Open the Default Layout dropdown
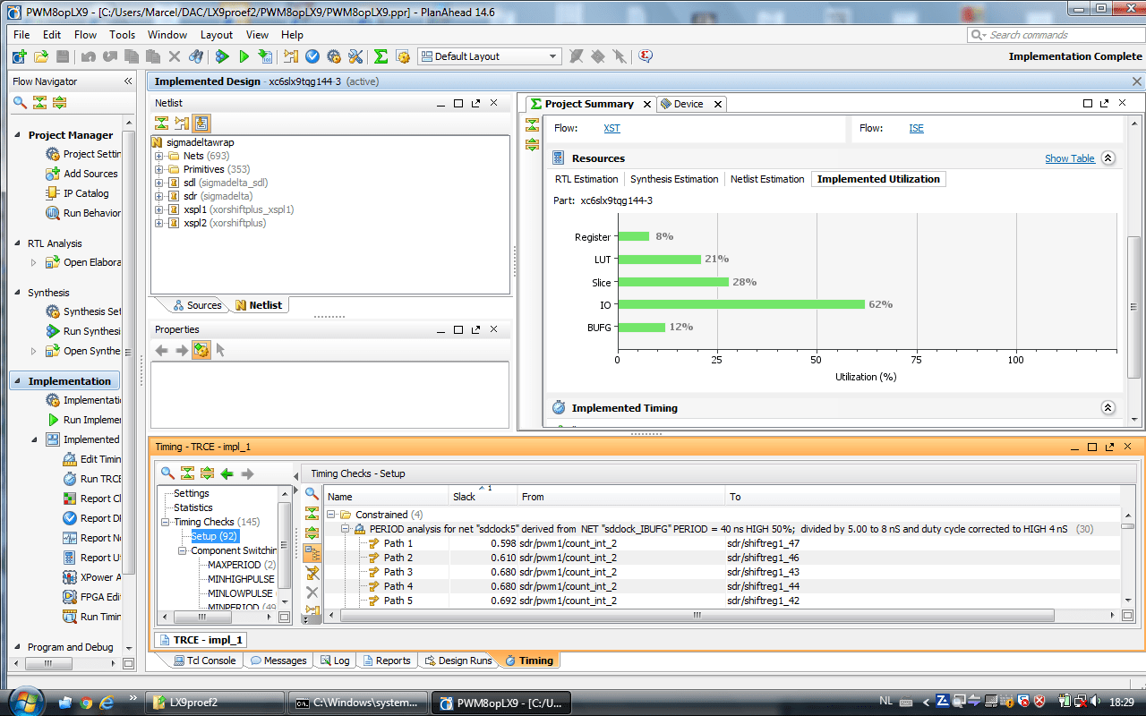1146x716 pixels. pos(489,56)
